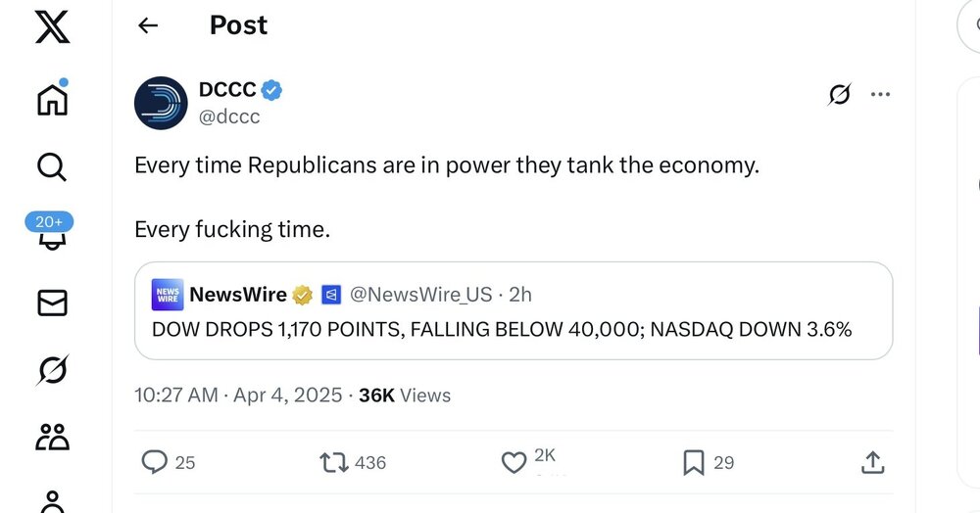Open Grok in the left sidebar

coord(52,370)
